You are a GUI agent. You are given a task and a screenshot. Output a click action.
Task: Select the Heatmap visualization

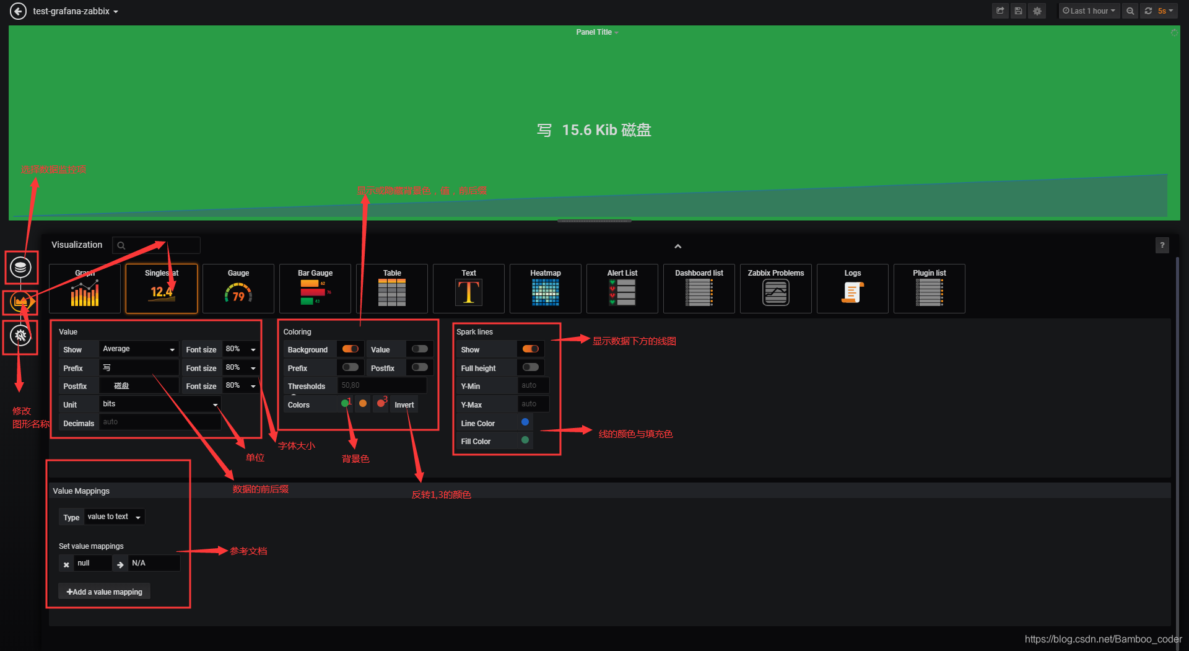tap(546, 289)
